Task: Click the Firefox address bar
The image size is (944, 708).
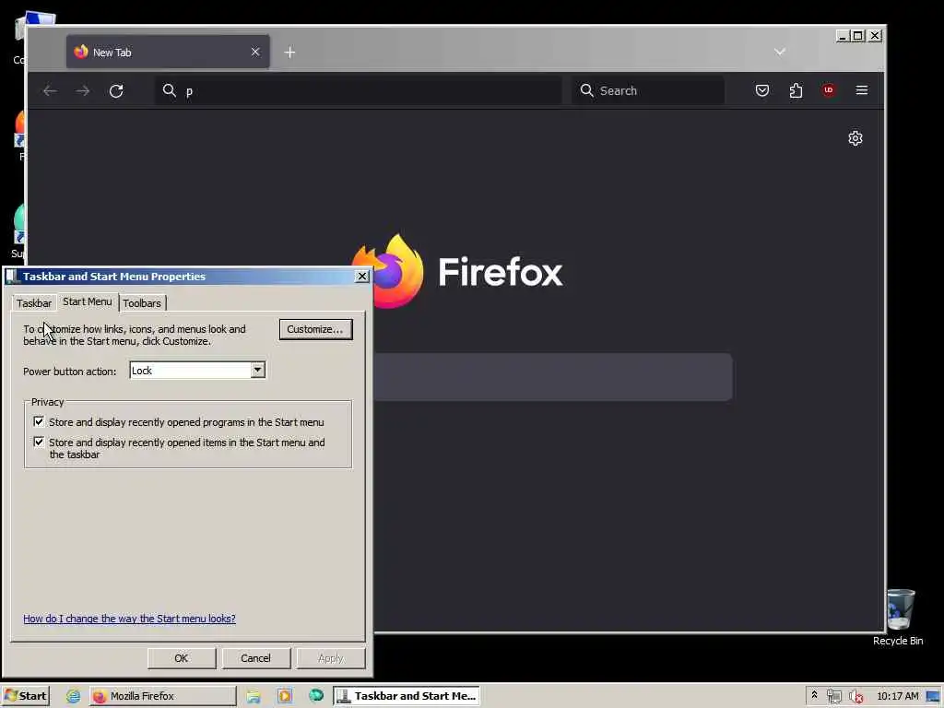Action: (x=359, y=91)
